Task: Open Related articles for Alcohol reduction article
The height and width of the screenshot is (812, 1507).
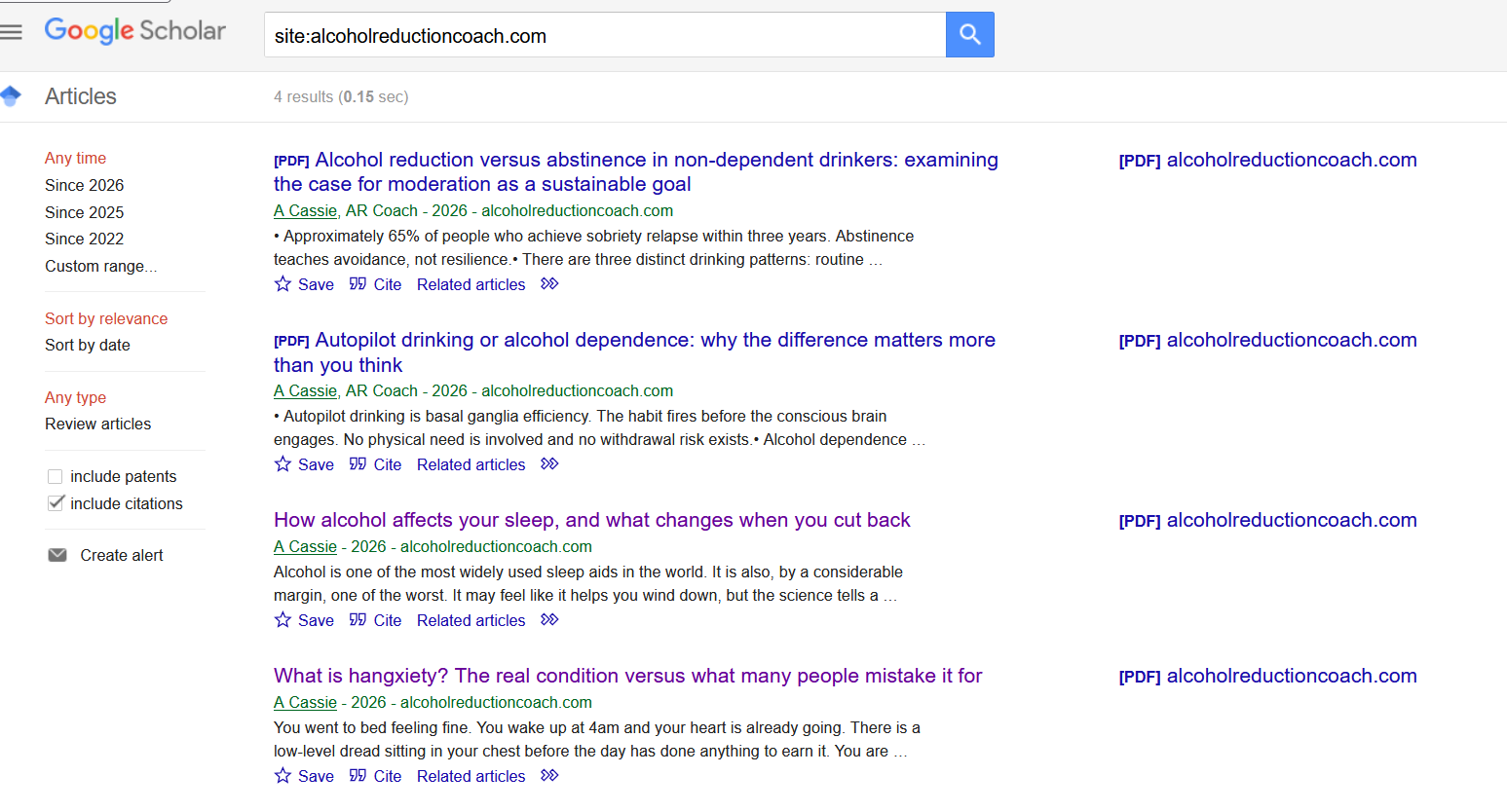Action: [471, 284]
